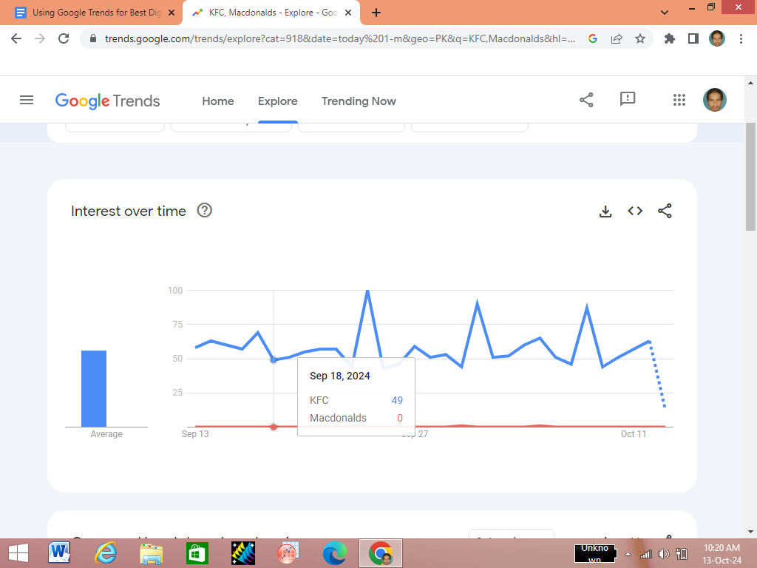The height and width of the screenshot is (568, 757).
Task: Open the Trending Now tab
Action: click(359, 101)
